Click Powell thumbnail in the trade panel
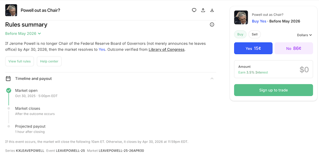The image size is (319, 158). [x=241, y=17]
